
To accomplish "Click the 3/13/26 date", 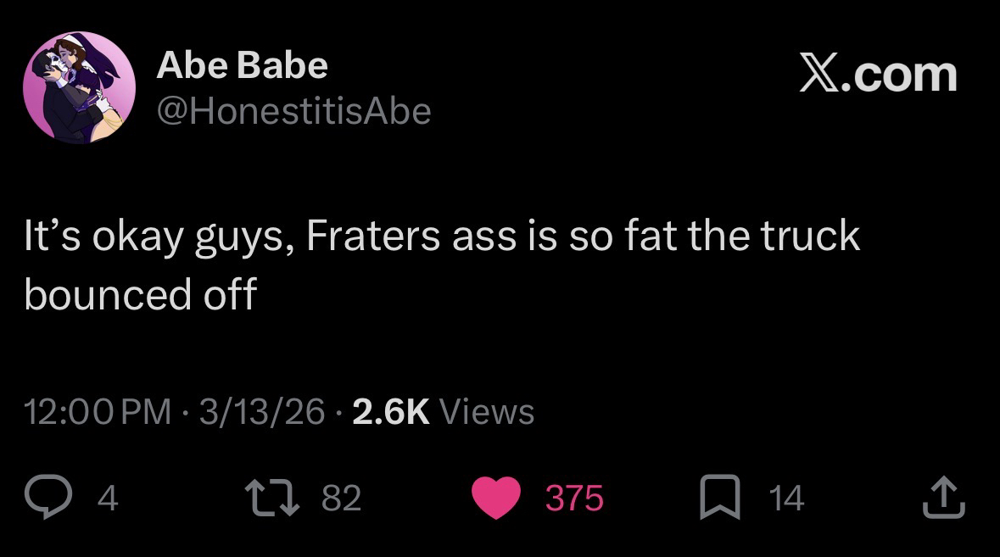I will click(260, 412).
